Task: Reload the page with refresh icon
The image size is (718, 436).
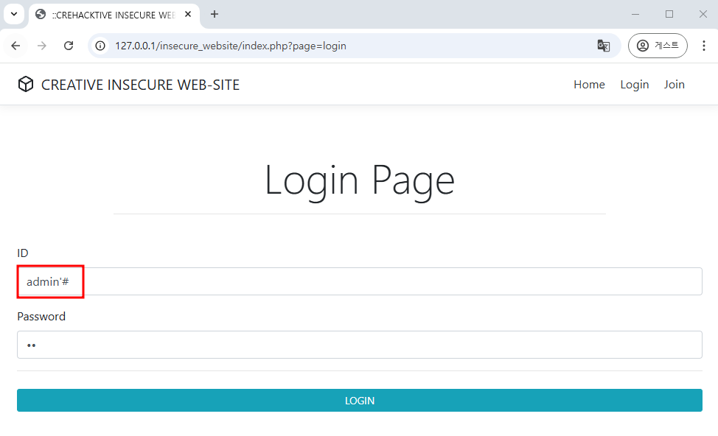Action: pyautogui.click(x=69, y=46)
